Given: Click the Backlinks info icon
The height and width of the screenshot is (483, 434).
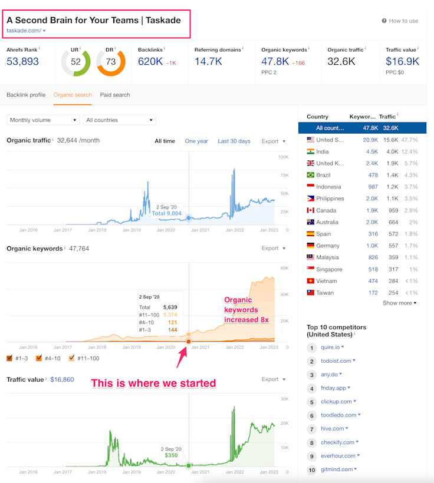Looking at the screenshot, I should 164,48.
